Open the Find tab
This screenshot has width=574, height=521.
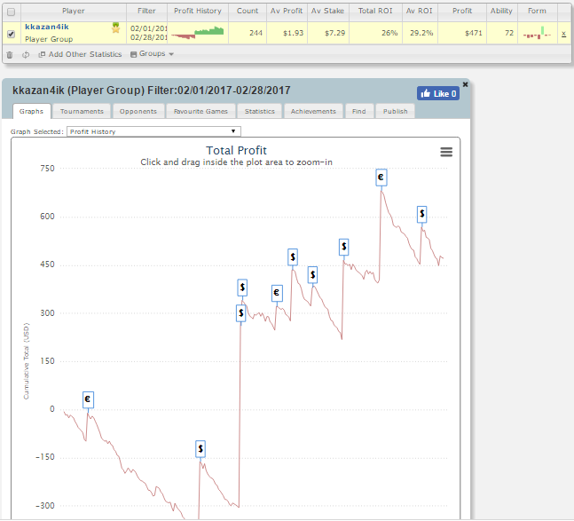(x=358, y=111)
